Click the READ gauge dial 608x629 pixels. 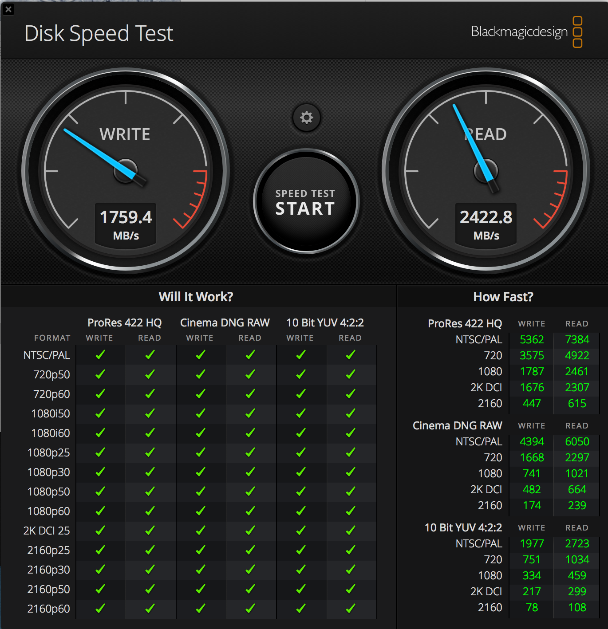point(486,171)
